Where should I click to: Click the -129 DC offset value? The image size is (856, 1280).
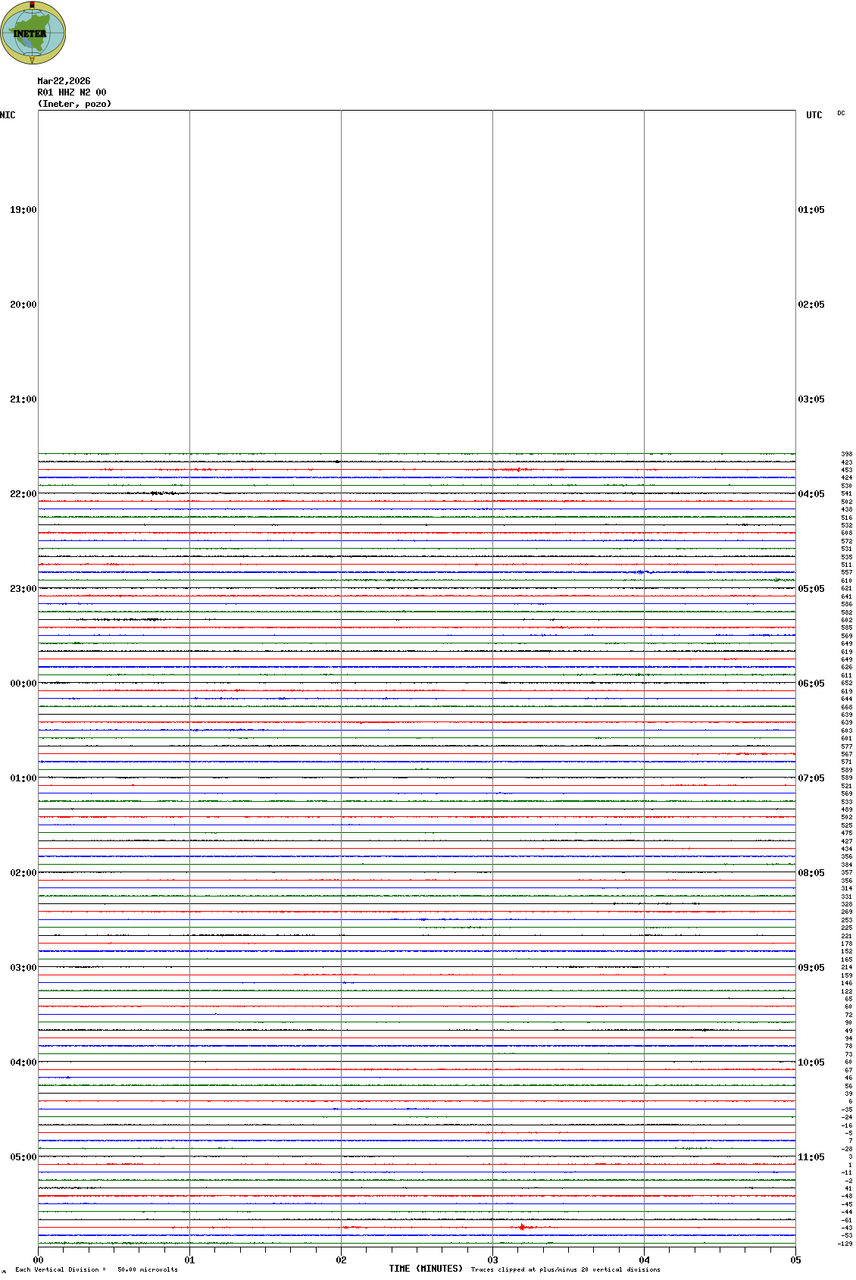point(845,1244)
